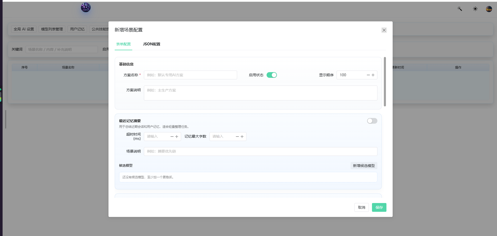Open the 模型列表管理 tab

(52, 29)
